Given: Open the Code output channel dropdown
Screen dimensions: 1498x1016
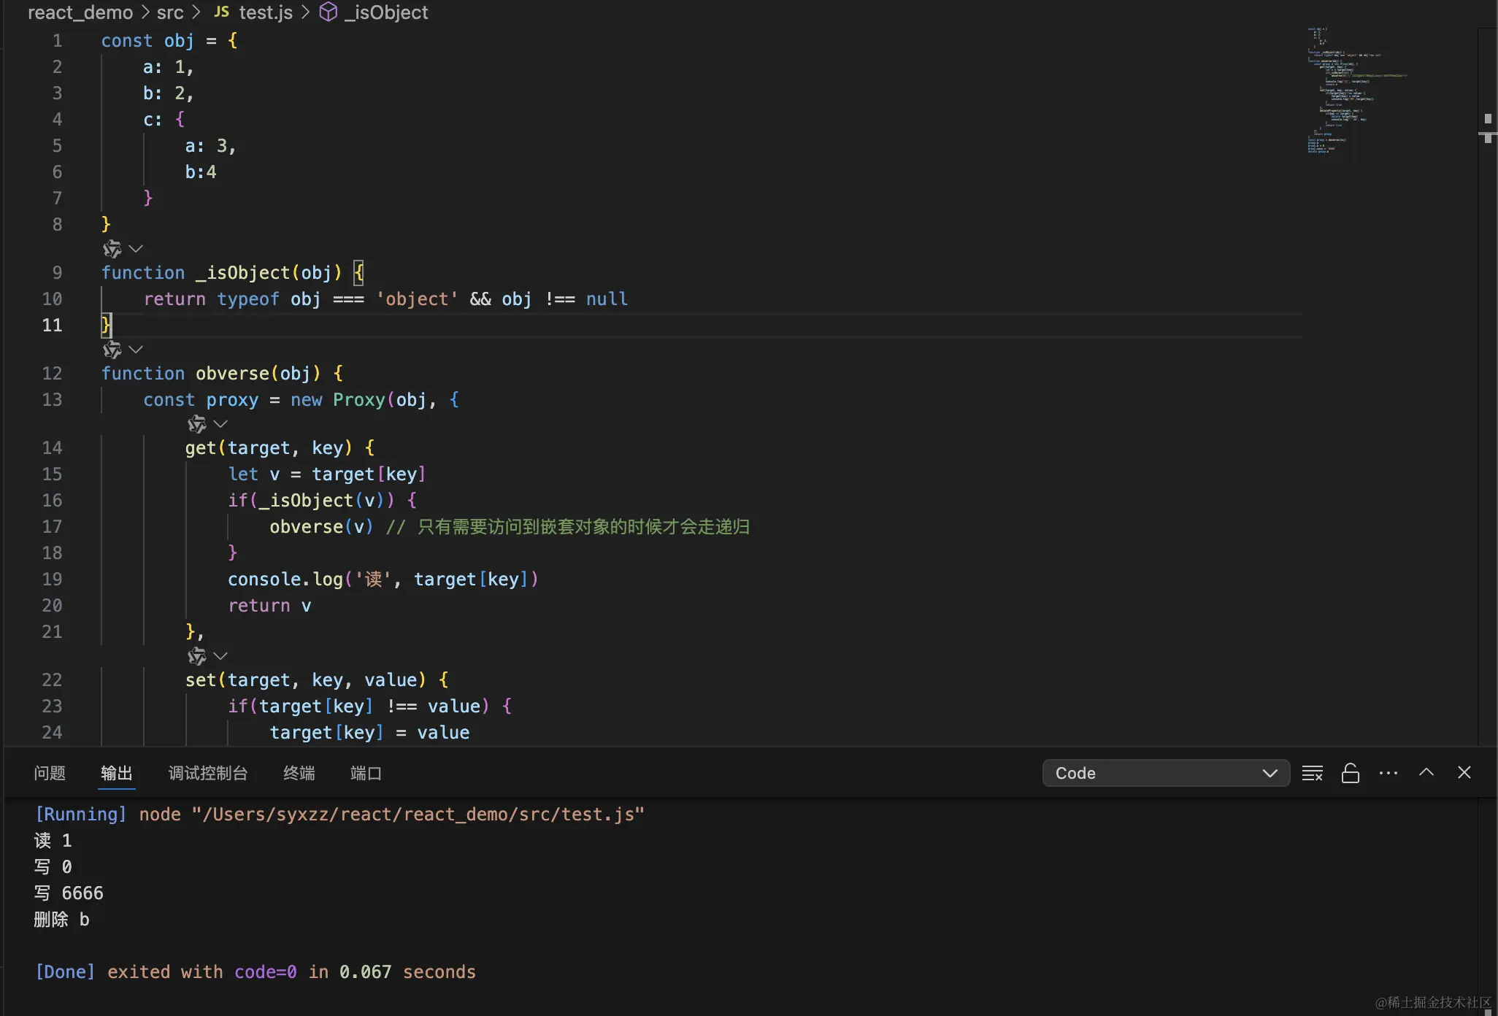Looking at the screenshot, I should [1165, 773].
